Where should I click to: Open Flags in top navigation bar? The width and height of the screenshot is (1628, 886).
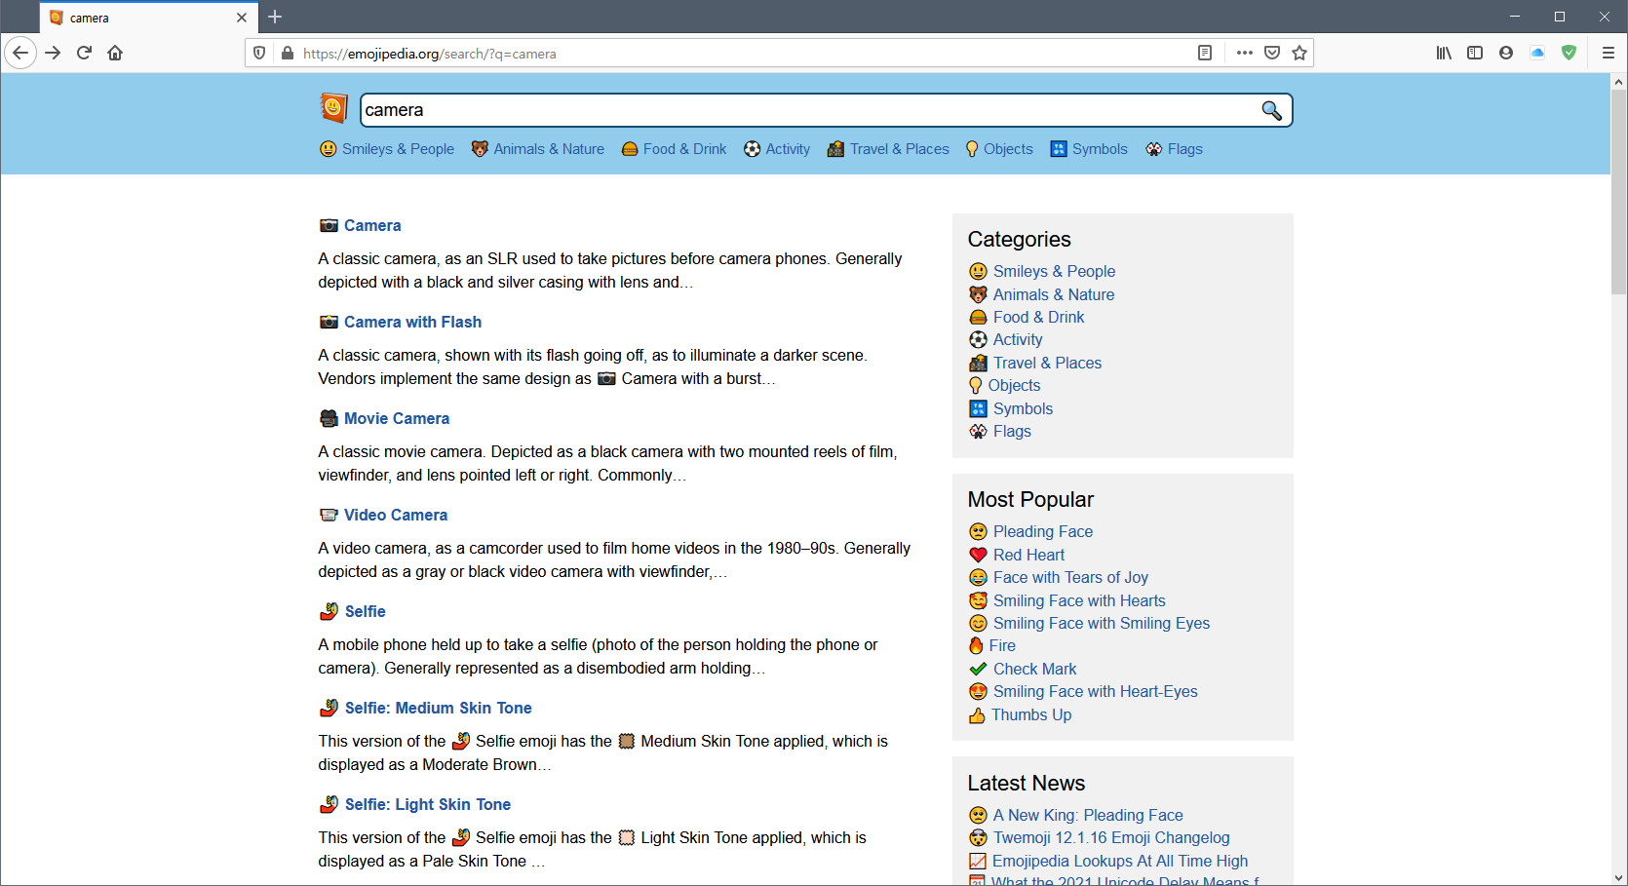(x=1174, y=149)
